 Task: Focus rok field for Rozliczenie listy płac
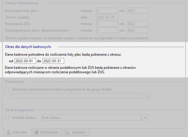tap(137, 11)
